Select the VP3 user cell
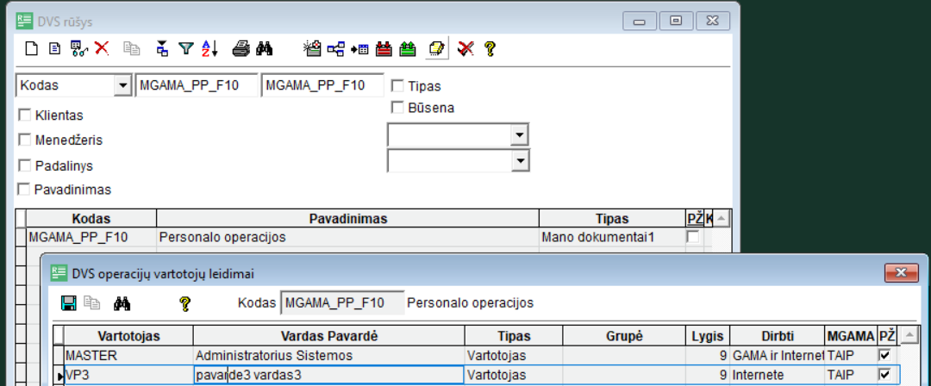Screen dimensions: 931x386 (128, 376)
